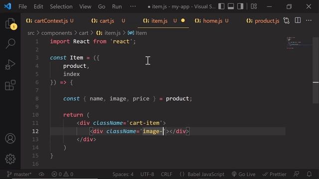Open the Run menu
Viewport: 319px width, 179px height.
tap(117, 6)
